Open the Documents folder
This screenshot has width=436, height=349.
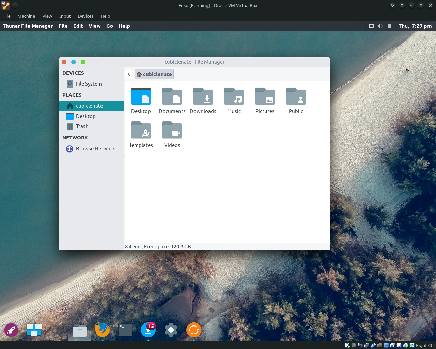pos(172,100)
